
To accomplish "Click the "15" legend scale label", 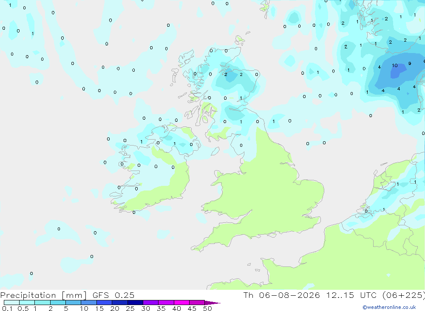I will tap(99, 308).
